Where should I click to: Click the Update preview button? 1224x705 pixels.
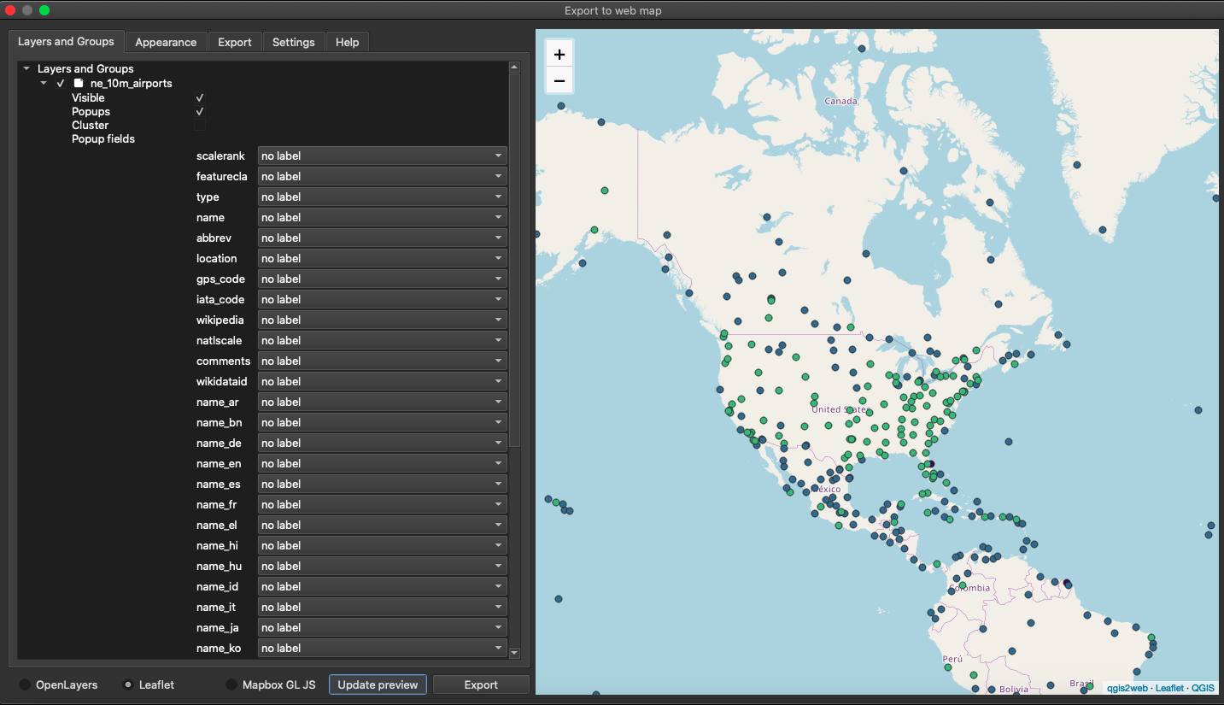pyautogui.click(x=378, y=684)
